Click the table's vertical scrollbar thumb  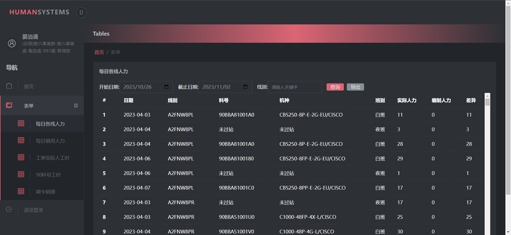click(487, 102)
